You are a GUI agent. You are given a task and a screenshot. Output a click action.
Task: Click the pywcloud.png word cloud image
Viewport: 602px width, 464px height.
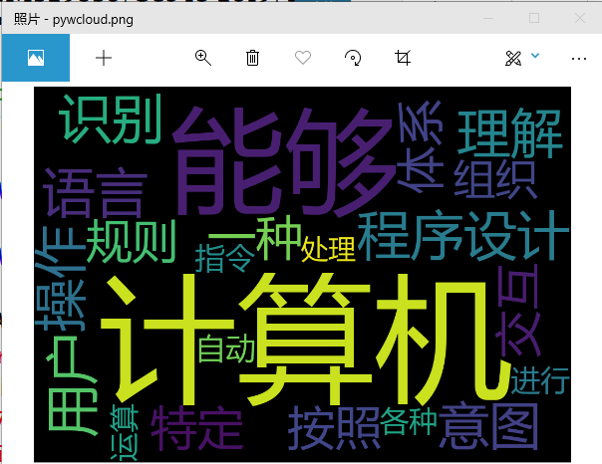pos(303,275)
